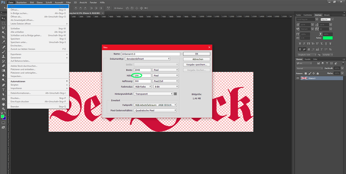Toggle faux bold in Zeichen panel
Viewport: 346px width, 174px height.
pos(300,43)
